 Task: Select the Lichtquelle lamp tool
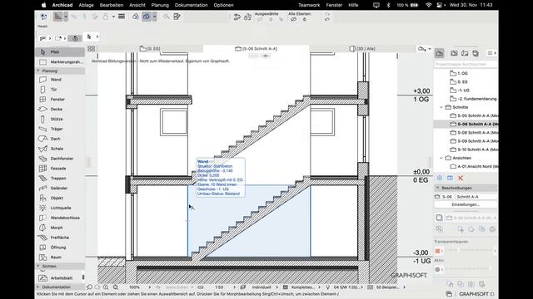(60, 208)
